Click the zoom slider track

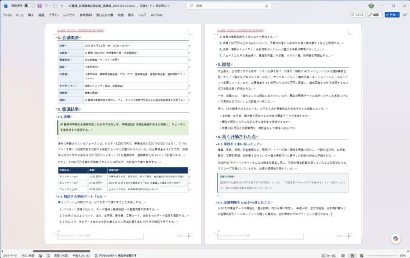382,255
